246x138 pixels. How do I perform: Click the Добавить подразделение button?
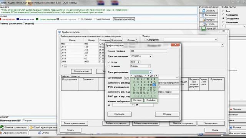(x=146, y=123)
